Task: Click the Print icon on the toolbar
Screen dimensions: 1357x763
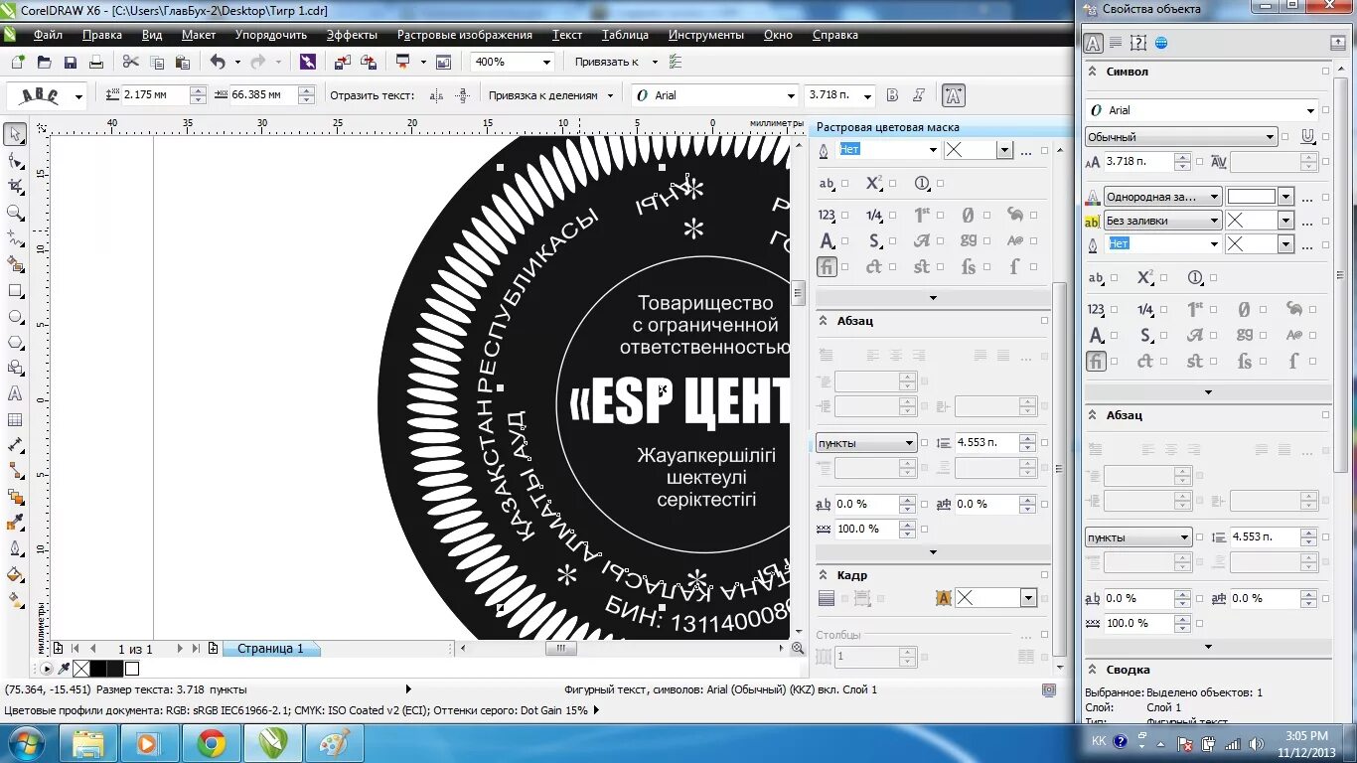Action: [96, 63]
